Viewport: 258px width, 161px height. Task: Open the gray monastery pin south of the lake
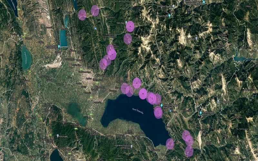(131, 146)
